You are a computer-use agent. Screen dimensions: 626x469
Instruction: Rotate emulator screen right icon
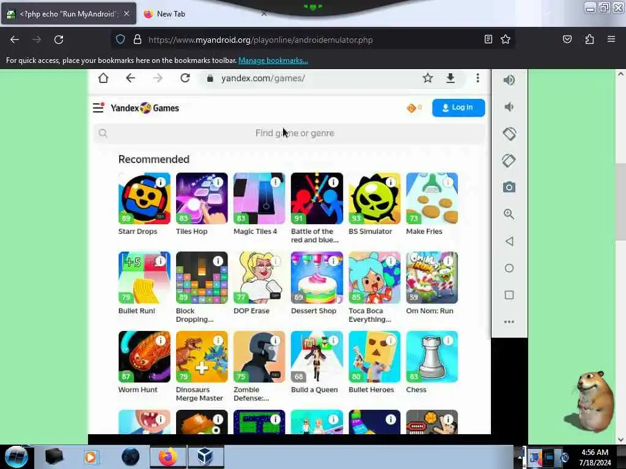click(509, 161)
